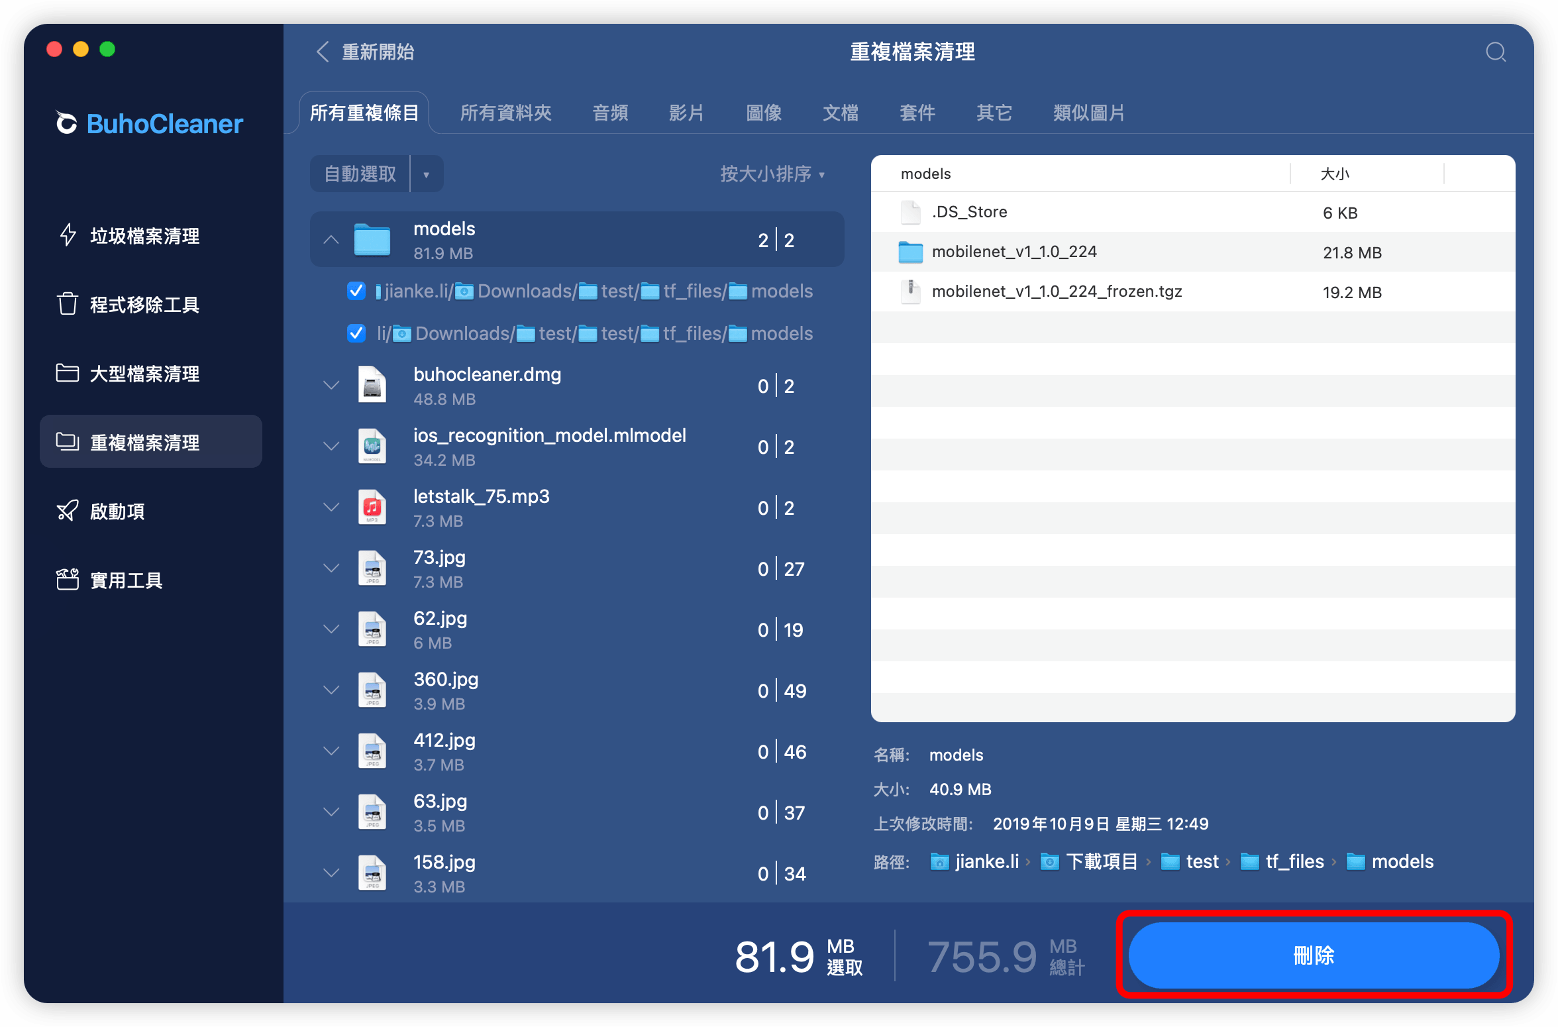Click the 158.jpg image file icon
Viewport: 1558px width, 1027px height.
click(x=372, y=873)
